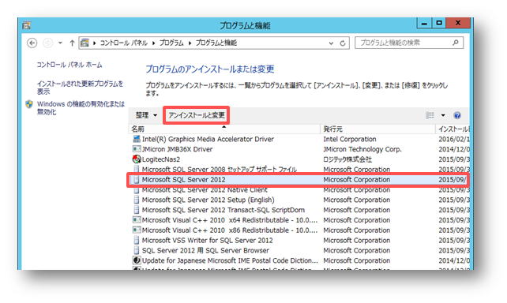507x303 pixels.
Task: Click the search magnifier icon
Action: tap(456, 43)
